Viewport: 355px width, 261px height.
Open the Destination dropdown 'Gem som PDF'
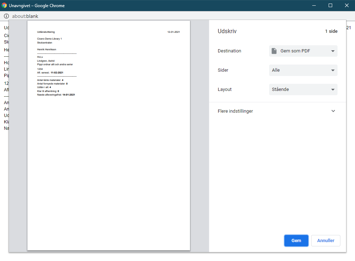pos(303,51)
